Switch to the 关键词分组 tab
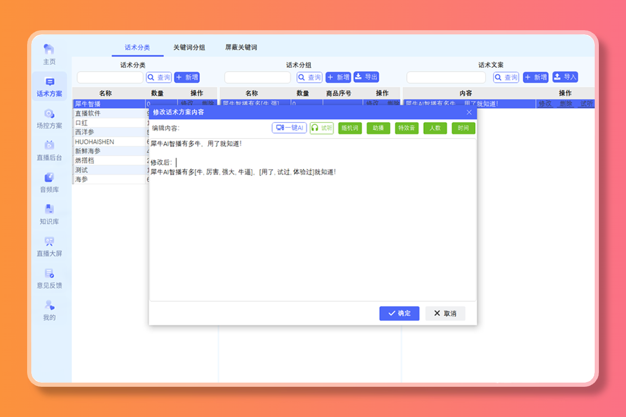This screenshot has height=417, width=626. tap(189, 47)
